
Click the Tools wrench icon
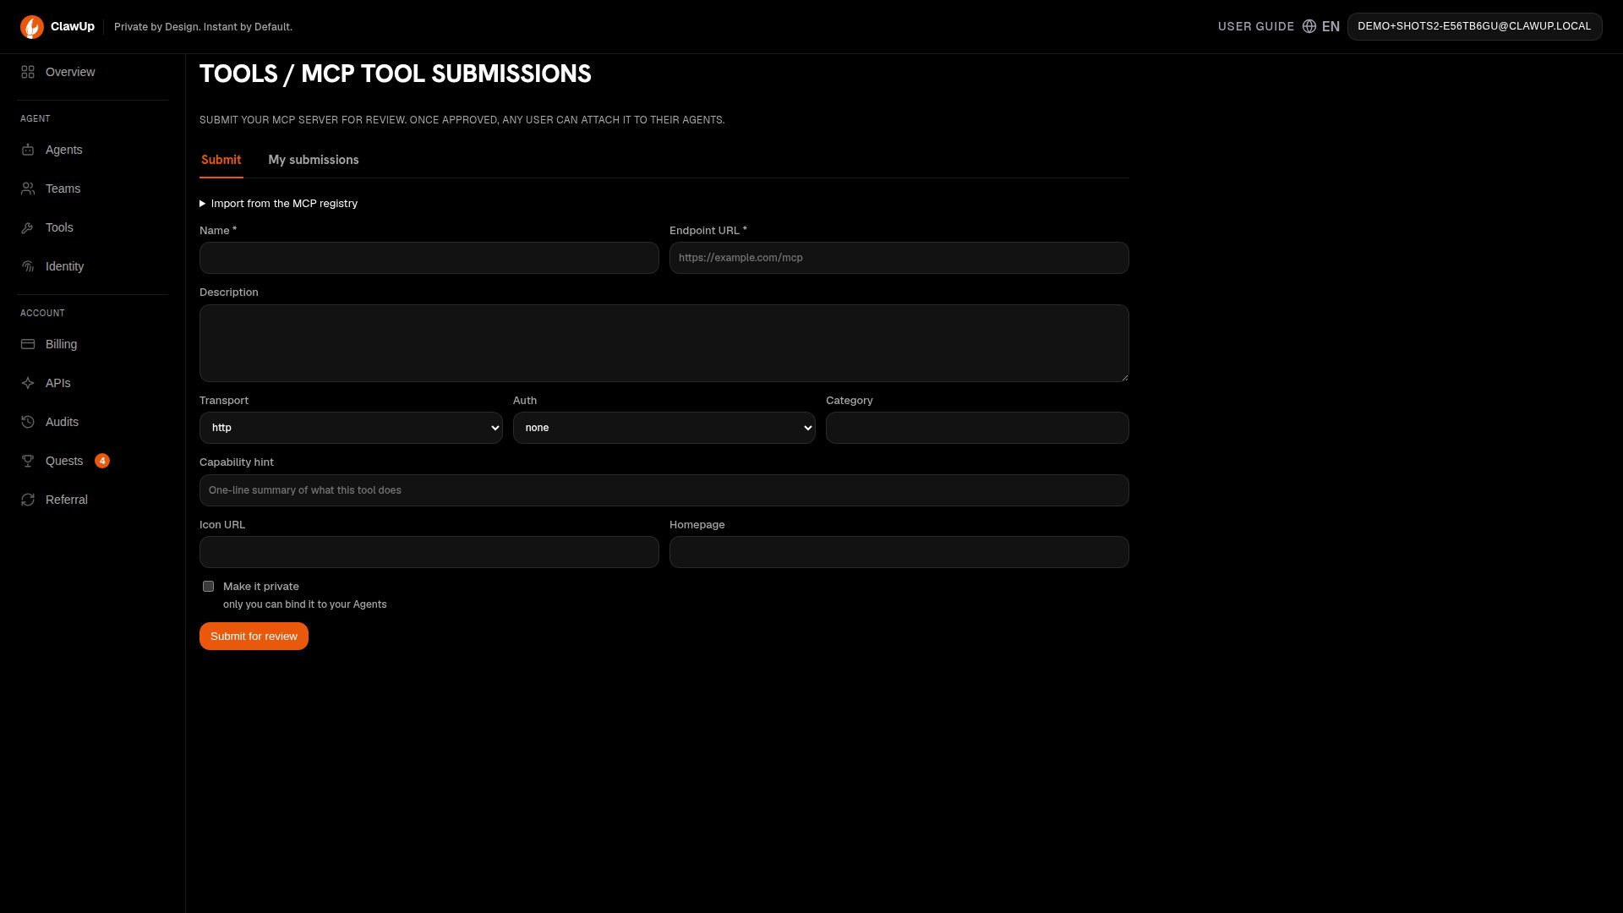point(28,227)
